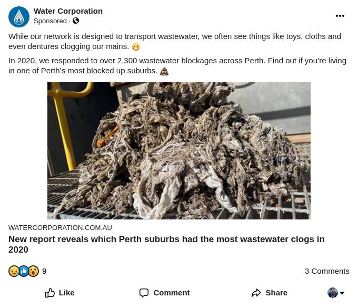The image size is (358, 307).
Task: Open the wastewater clog photo
Action: (179, 150)
